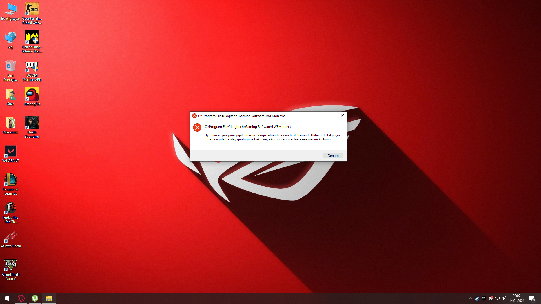The height and width of the screenshot is (304, 541).
Task: Click Tamam to dismiss the error
Action: [333, 156]
